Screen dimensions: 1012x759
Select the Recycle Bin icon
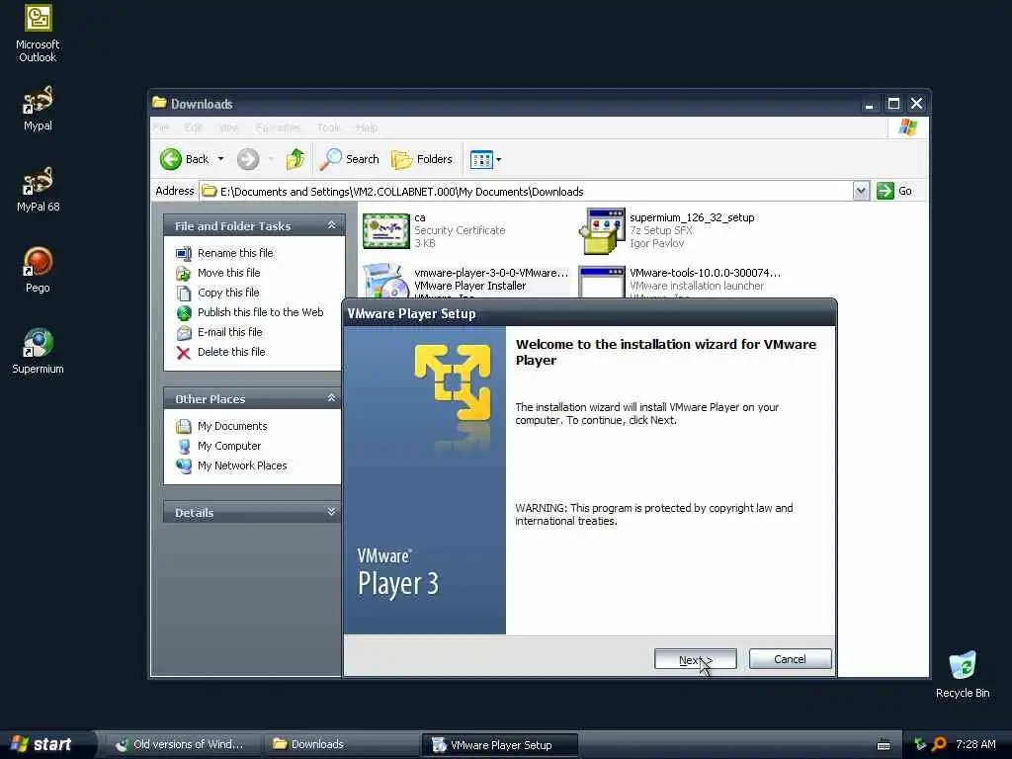[963, 675]
